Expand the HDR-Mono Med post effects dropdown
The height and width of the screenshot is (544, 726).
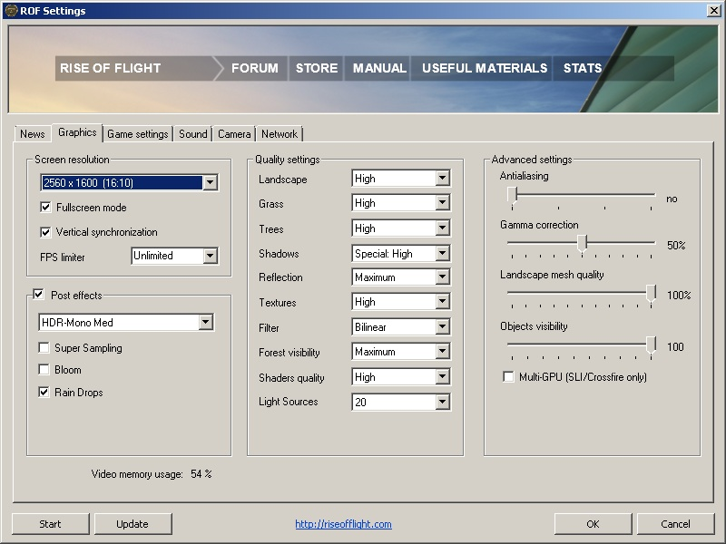pos(126,323)
